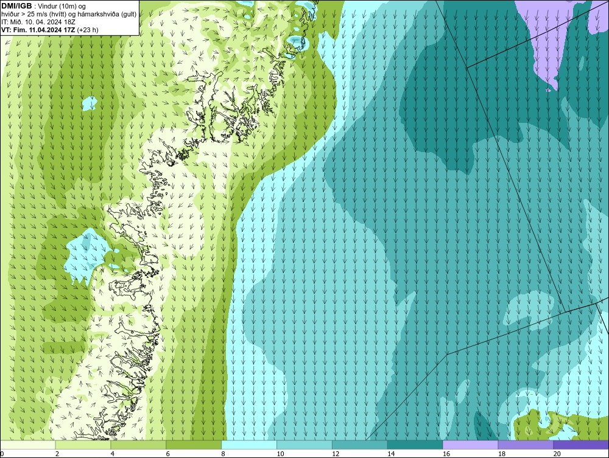Select the 16–18 m/s lavender legend swatch
Screen dimensions: 609x458
470,445
